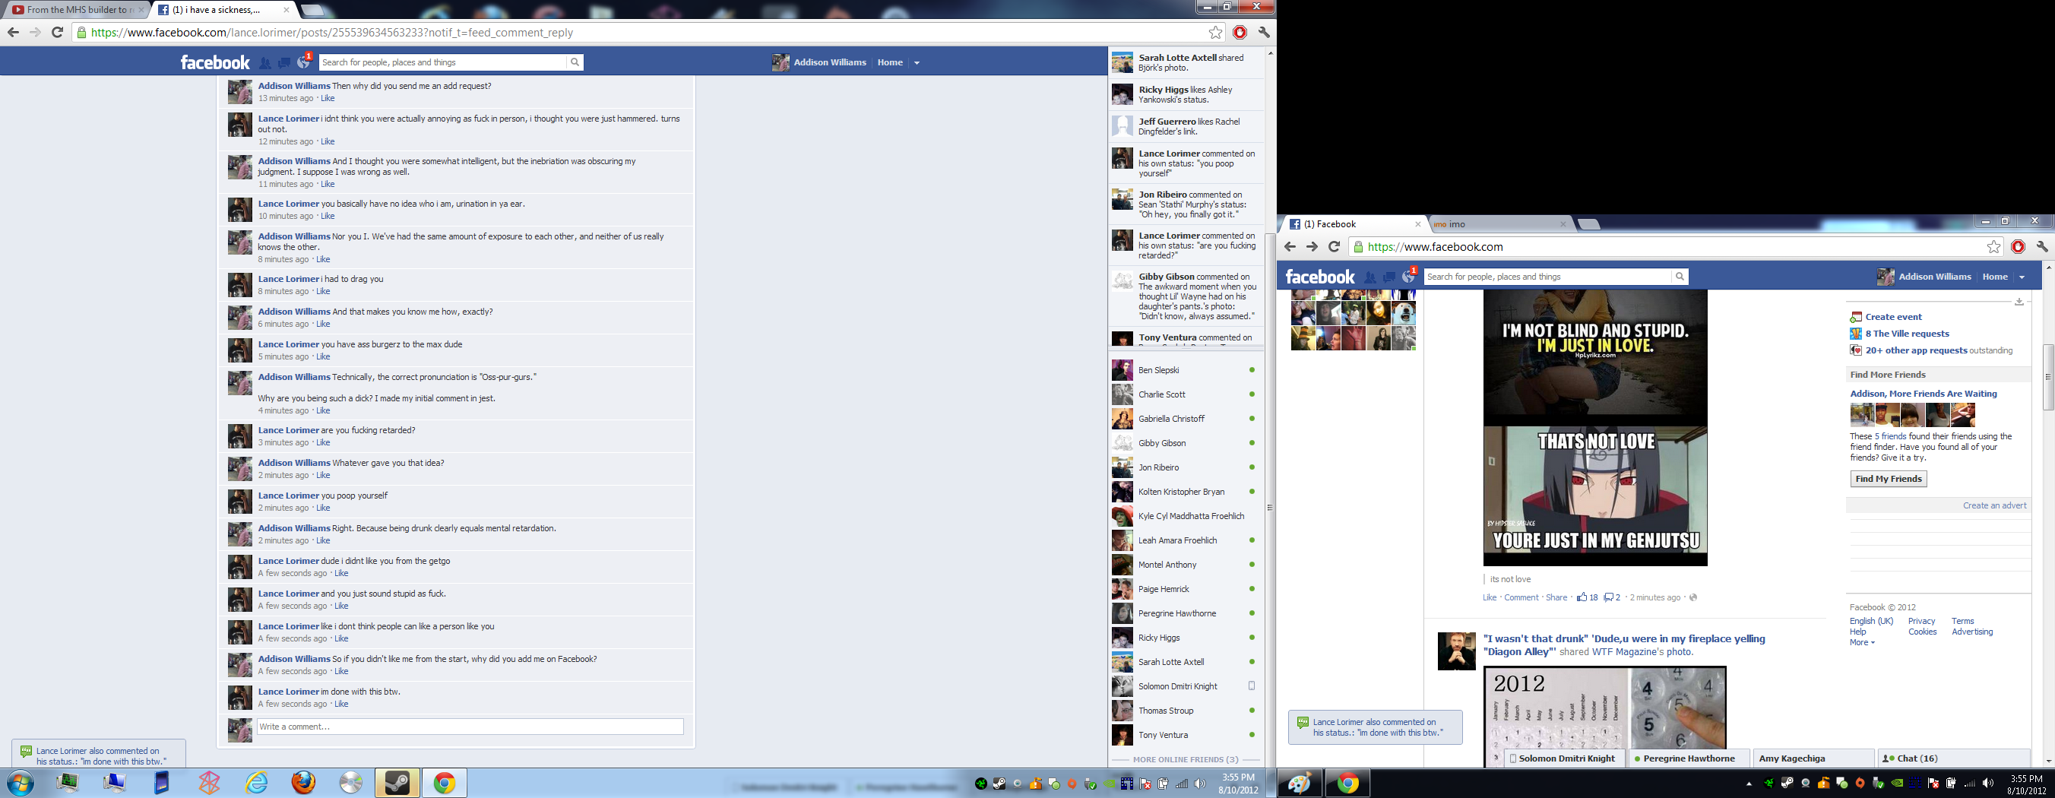Open 20+ other app requests link
The width and height of the screenshot is (2055, 798).
[1915, 350]
